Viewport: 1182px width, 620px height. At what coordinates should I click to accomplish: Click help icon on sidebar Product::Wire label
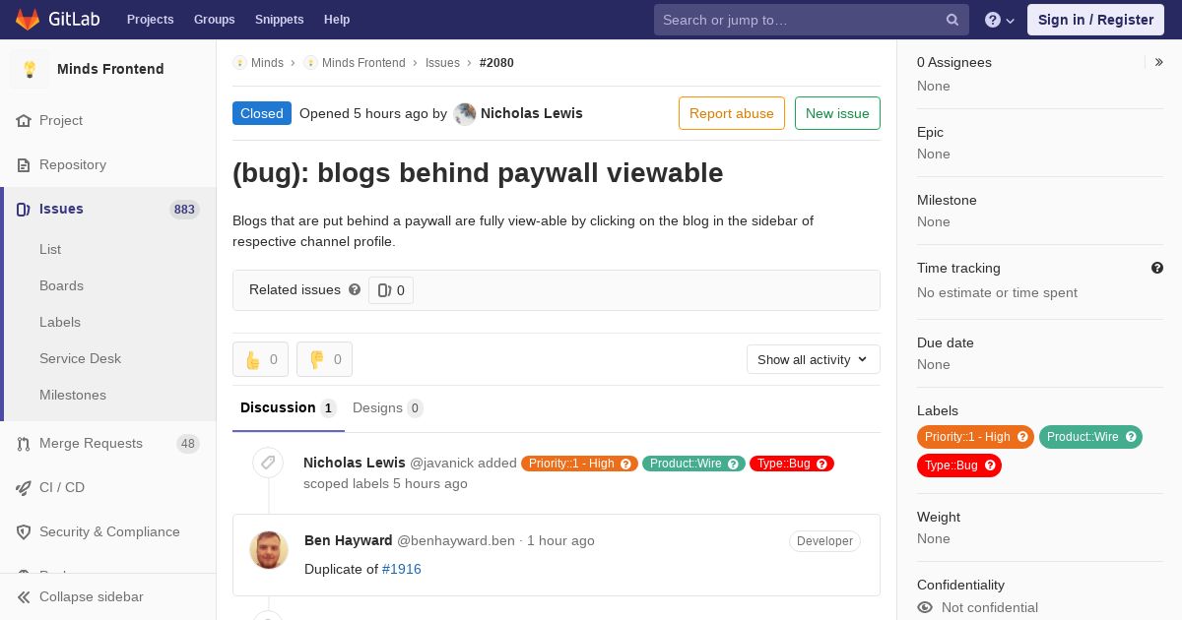click(1131, 437)
